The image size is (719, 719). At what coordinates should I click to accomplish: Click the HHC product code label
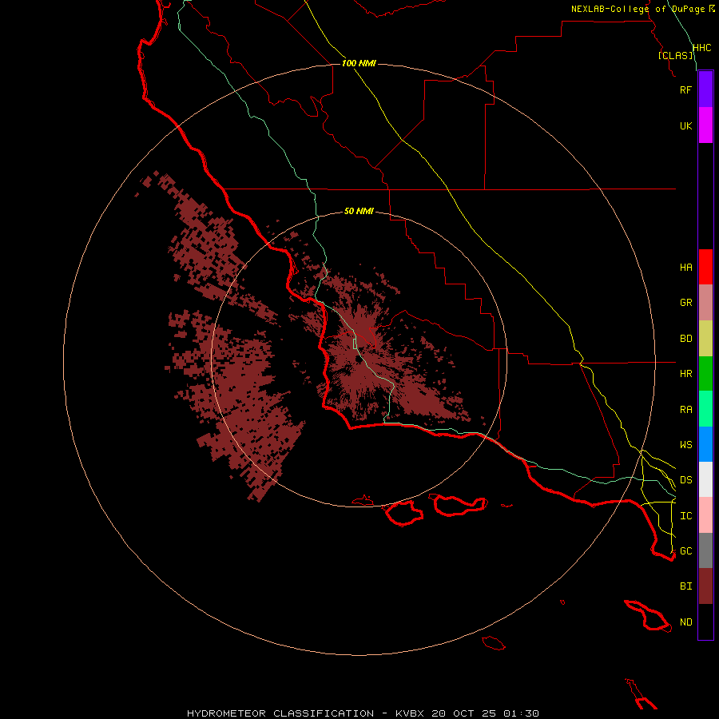[701, 48]
